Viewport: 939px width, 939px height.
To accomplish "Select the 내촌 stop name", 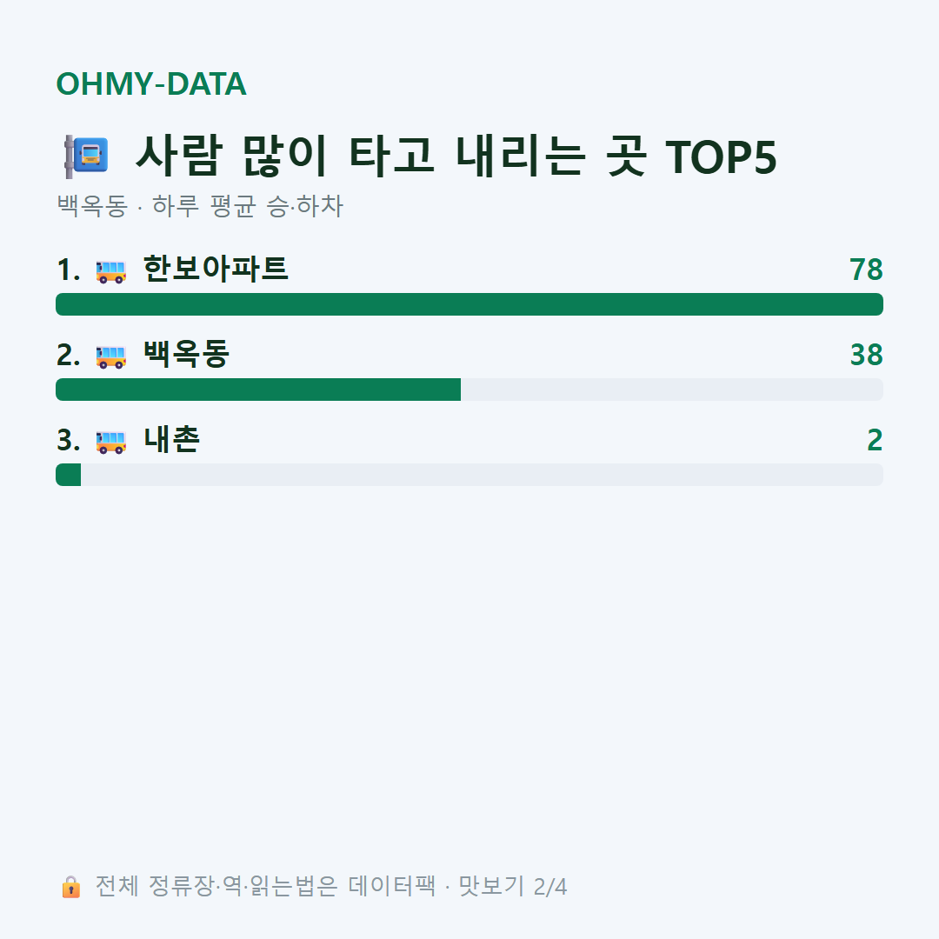I will pos(171,440).
